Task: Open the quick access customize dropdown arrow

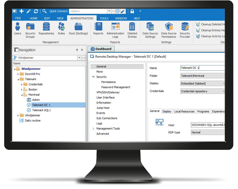Action: click(x=140, y=11)
